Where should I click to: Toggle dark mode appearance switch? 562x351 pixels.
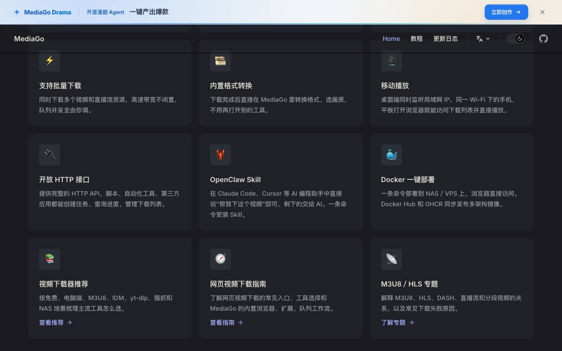coord(516,39)
